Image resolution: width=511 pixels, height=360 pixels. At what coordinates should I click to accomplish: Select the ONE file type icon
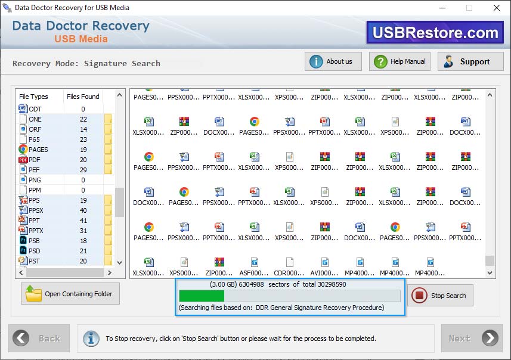tap(23, 119)
